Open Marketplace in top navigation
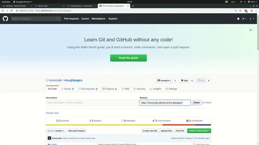 point(98,19)
